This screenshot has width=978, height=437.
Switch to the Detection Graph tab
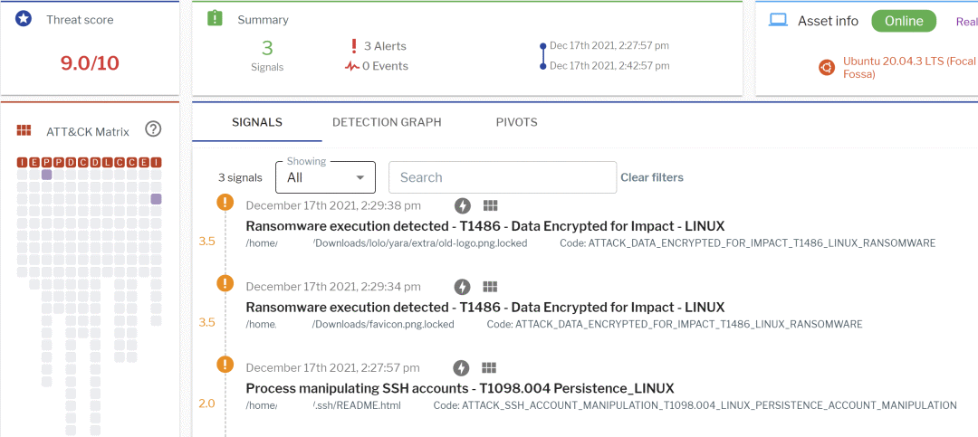coord(387,122)
